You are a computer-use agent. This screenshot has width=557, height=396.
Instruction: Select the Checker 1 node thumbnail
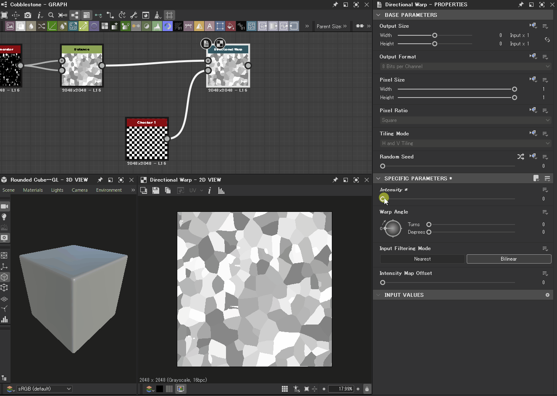point(147,143)
